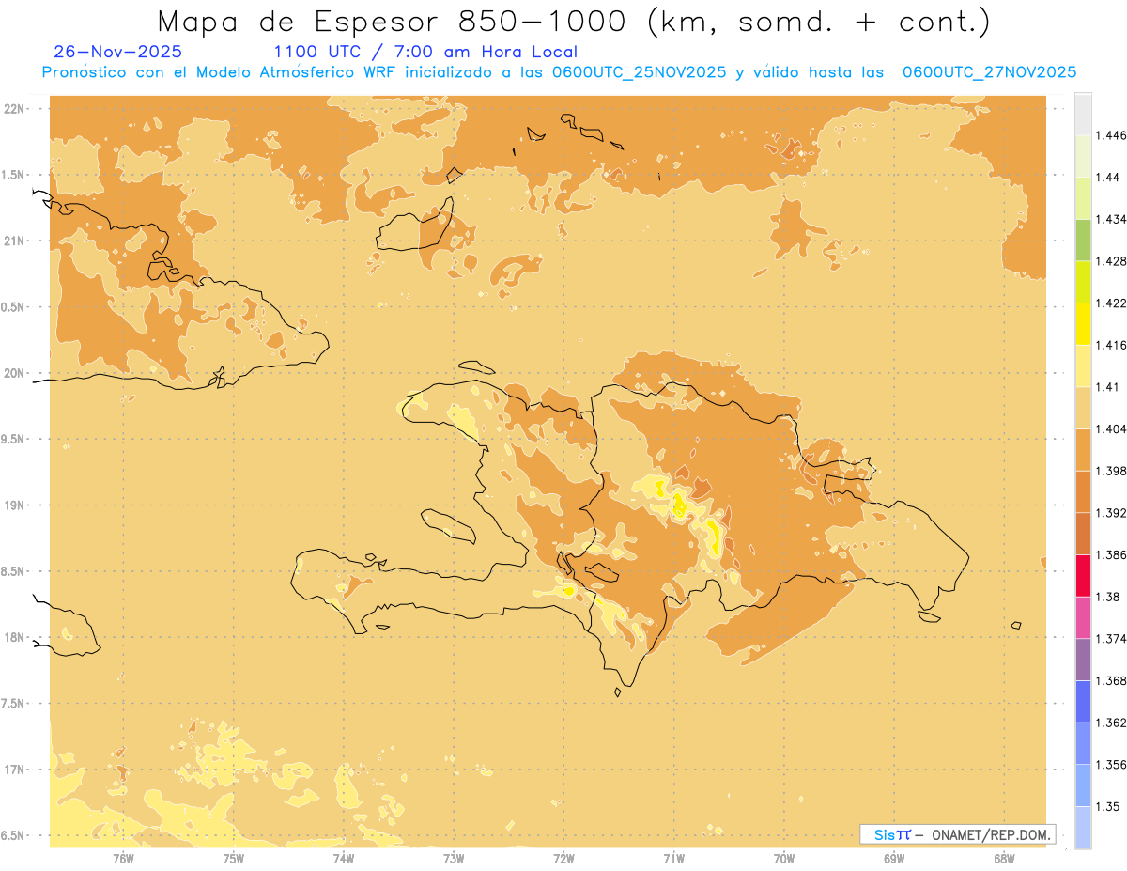Select the date '26-Nov-2025'
The height and width of the screenshot is (871, 1127).
[118, 52]
